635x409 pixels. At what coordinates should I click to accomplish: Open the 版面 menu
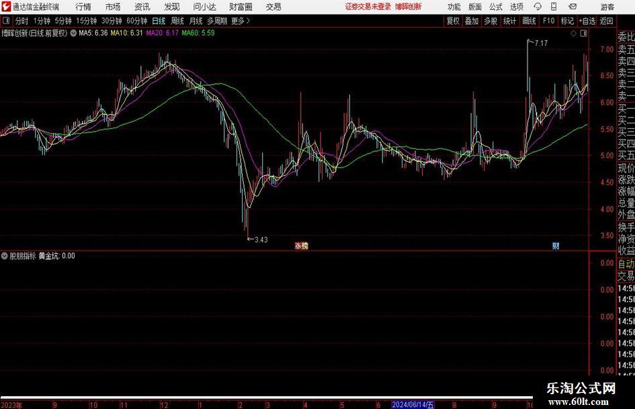475,7
